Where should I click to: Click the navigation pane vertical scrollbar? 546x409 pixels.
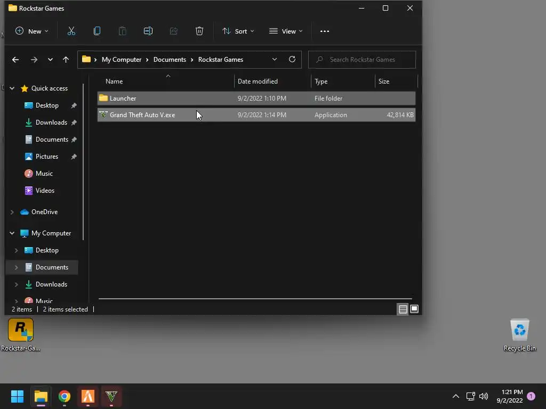(x=83, y=162)
